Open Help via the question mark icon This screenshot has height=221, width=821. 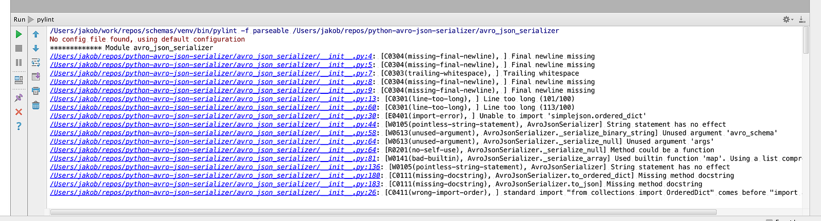(x=18, y=126)
